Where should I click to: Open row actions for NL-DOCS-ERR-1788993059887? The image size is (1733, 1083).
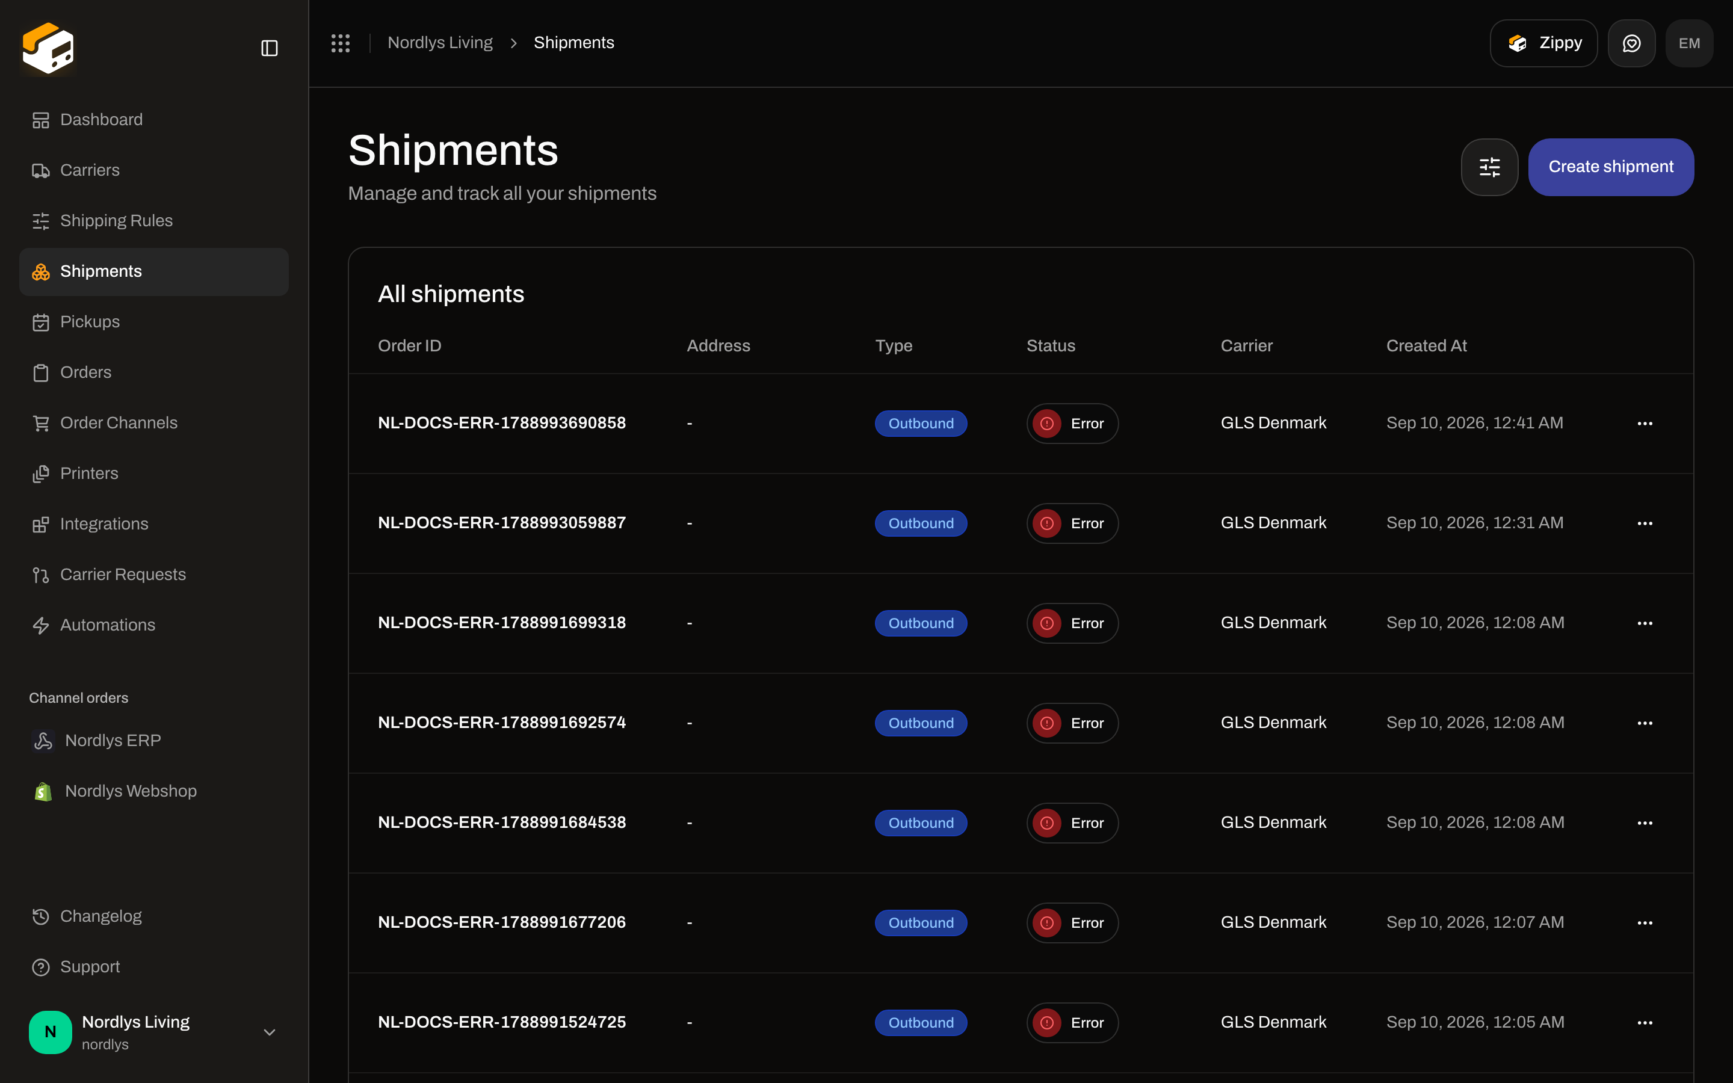coord(1644,523)
